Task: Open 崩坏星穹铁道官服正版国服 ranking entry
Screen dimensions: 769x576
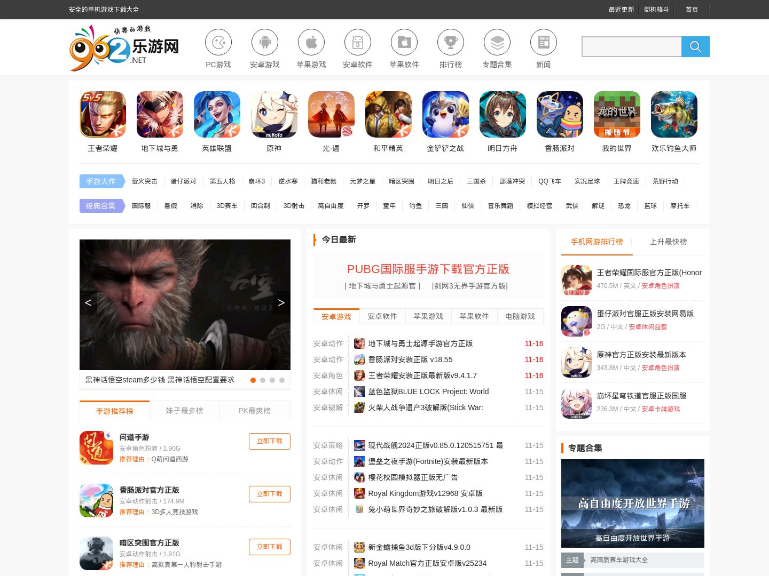Action: point(641,396)
